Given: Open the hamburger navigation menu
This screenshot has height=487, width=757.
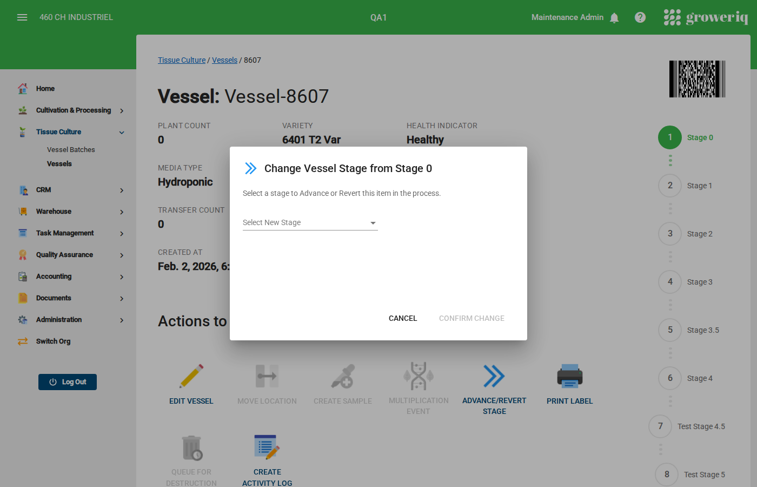Looking at the screenshot, I should point(22,17).
